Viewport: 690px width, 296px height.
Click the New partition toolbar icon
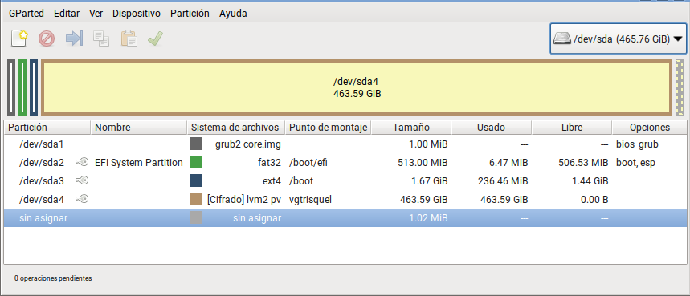coord(19,39)
